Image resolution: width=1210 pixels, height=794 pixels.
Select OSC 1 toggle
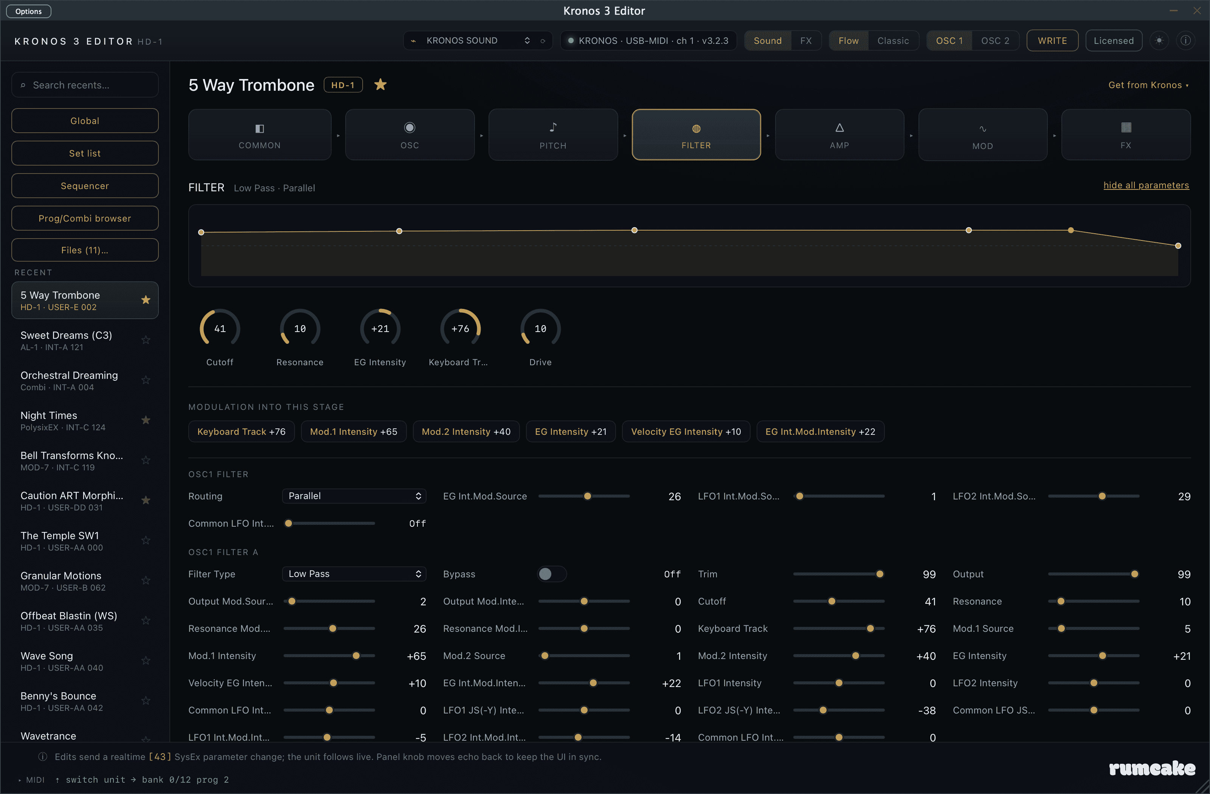pyautogui.click(x=949, y=41)
